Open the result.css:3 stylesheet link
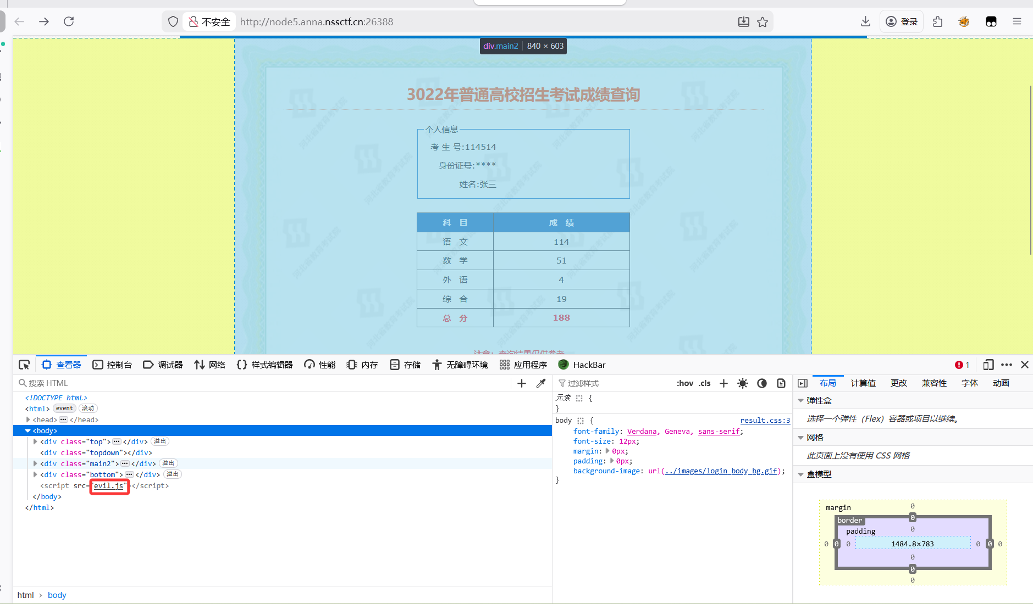 (765, 421)
